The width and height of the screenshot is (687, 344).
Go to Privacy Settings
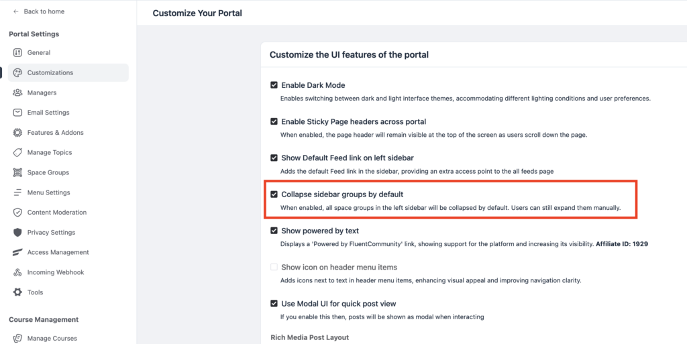(51, 233)
